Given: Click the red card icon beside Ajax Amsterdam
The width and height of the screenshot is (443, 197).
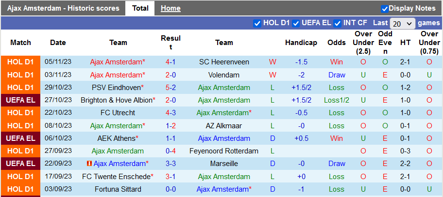Looking at the screenshot, I should [89, 164].
